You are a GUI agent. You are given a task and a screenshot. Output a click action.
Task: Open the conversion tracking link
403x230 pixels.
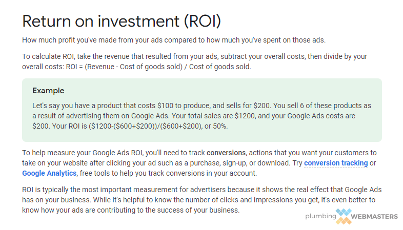pyautogui.click(x=336, y=163)
